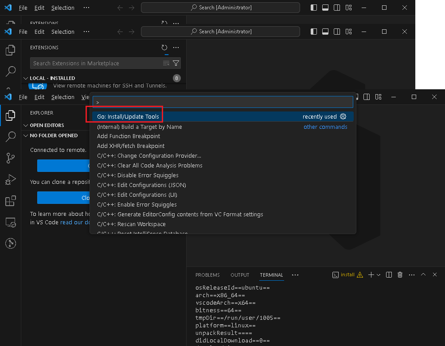Click the gear next to Go: Install/Update Tools
The width and height of the screenshot is (445, 346).
click(x=343, y=116)
